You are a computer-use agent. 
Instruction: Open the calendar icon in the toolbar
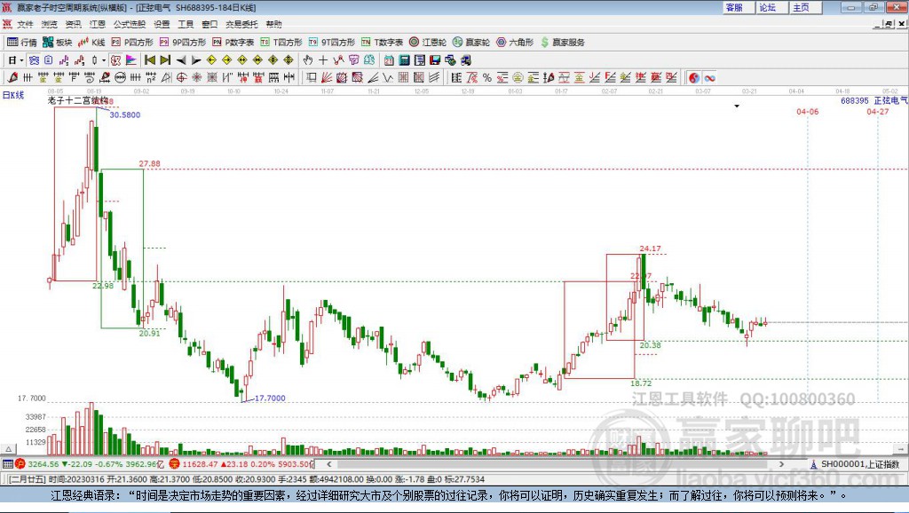tap(389, 59)
